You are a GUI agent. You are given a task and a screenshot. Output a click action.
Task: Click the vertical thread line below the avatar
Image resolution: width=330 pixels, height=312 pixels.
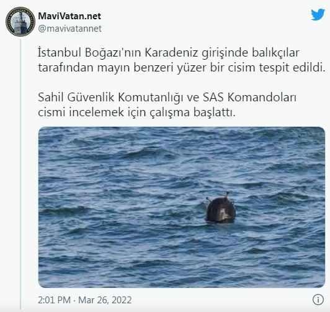(x=20, y=174)
